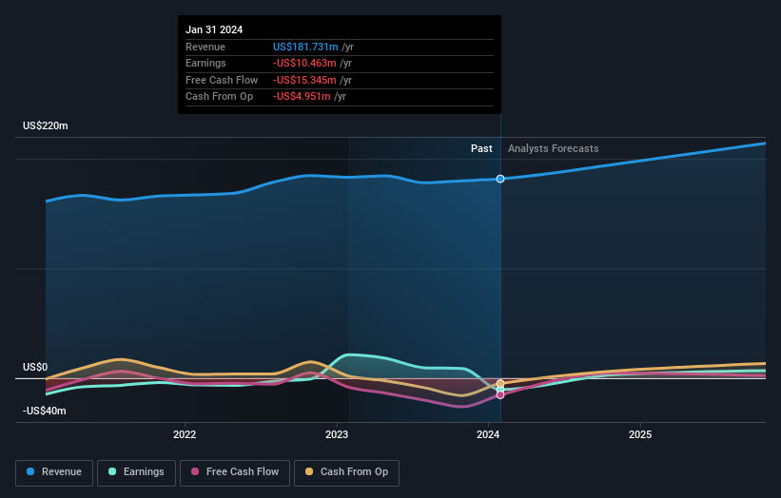This screenshot has width=781, height=498.
Task: Toggle the Revenue series legend button
Action: [54, 472]
